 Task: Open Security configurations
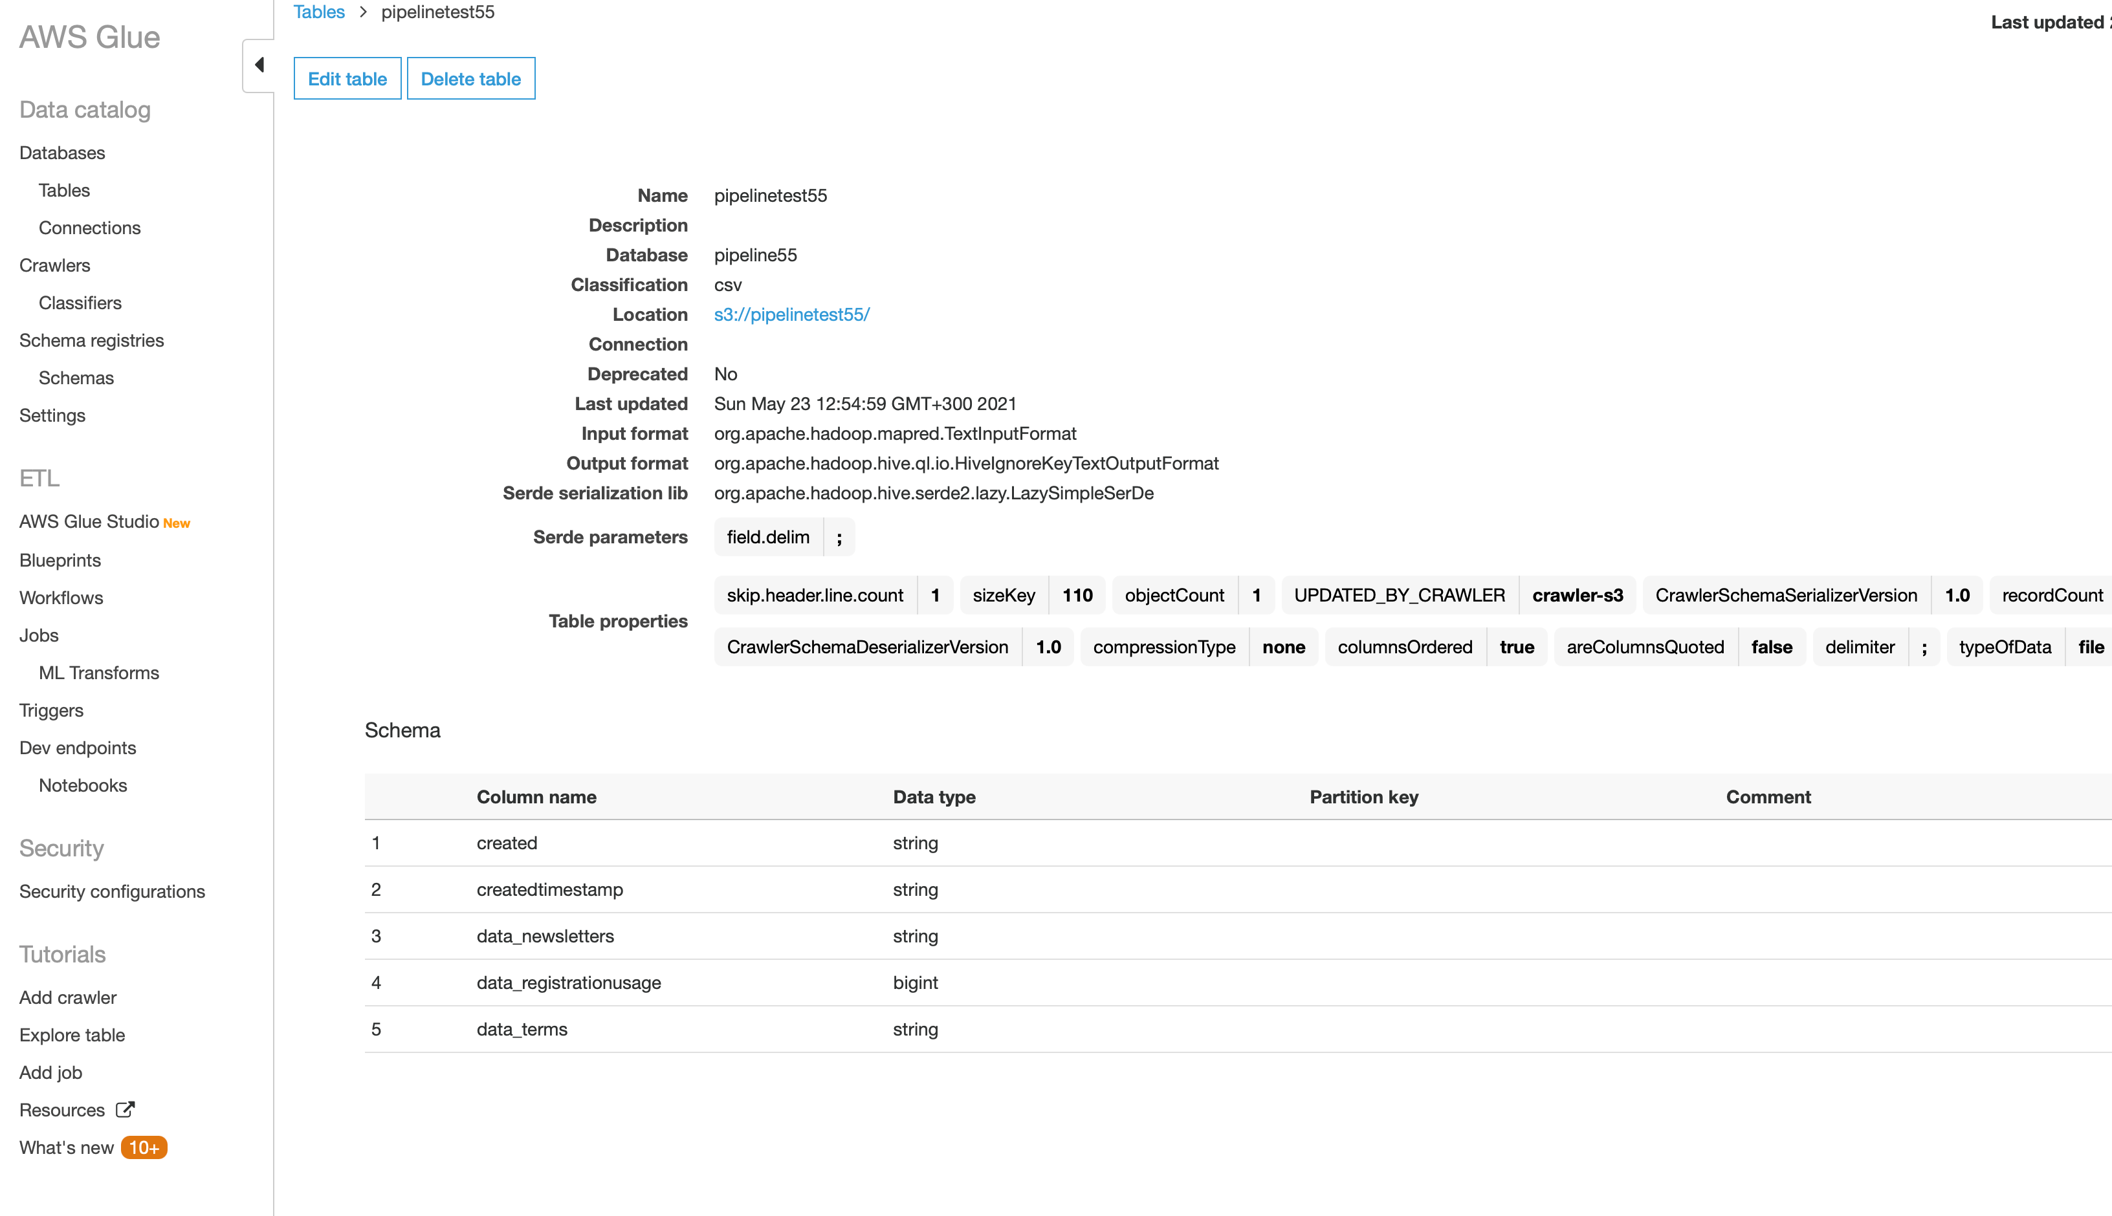click(112, 892)
